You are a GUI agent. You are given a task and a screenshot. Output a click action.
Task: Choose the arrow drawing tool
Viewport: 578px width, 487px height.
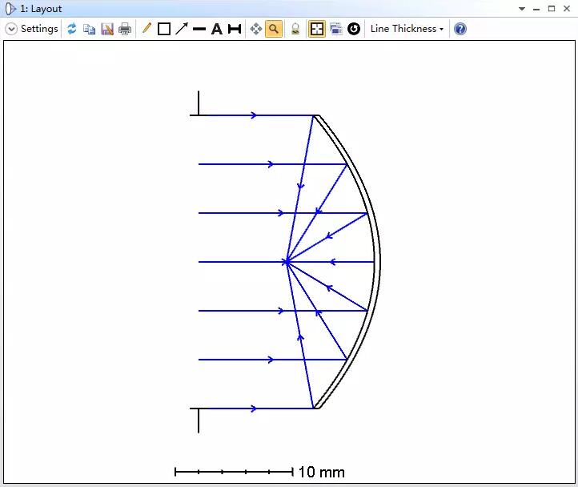pyautogui.click(x=182, y=29)
